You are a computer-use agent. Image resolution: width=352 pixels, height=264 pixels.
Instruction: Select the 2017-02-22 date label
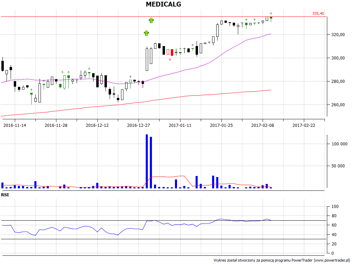[x=304, y=125]
